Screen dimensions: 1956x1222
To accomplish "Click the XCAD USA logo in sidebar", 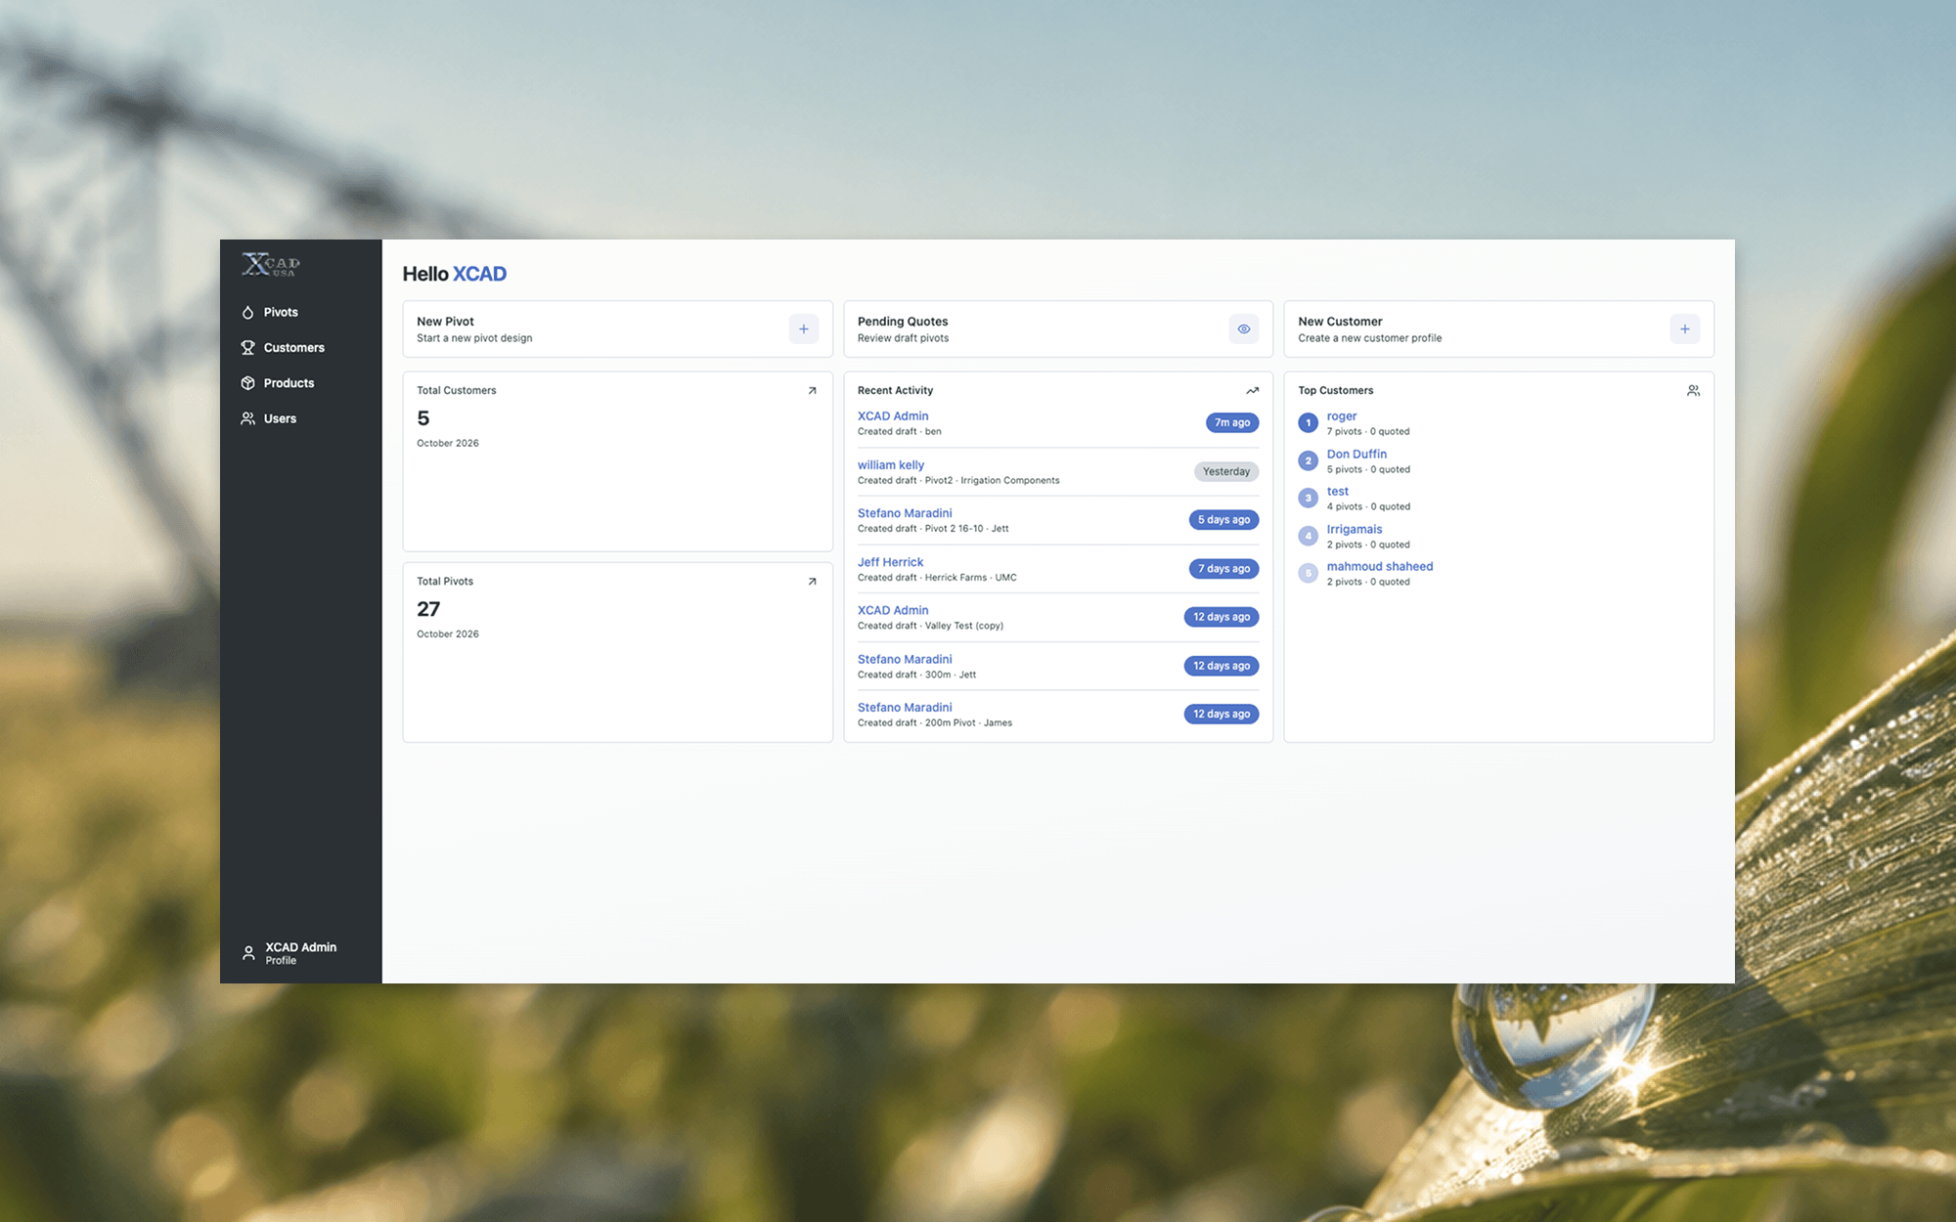I will pyautogui.click(x=271, y=265).
